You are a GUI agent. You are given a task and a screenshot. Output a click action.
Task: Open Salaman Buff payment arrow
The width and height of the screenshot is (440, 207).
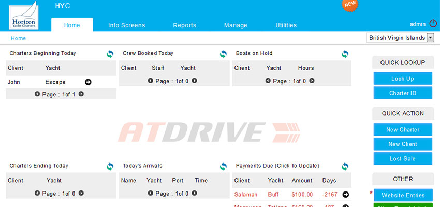[x=346, y=195]
